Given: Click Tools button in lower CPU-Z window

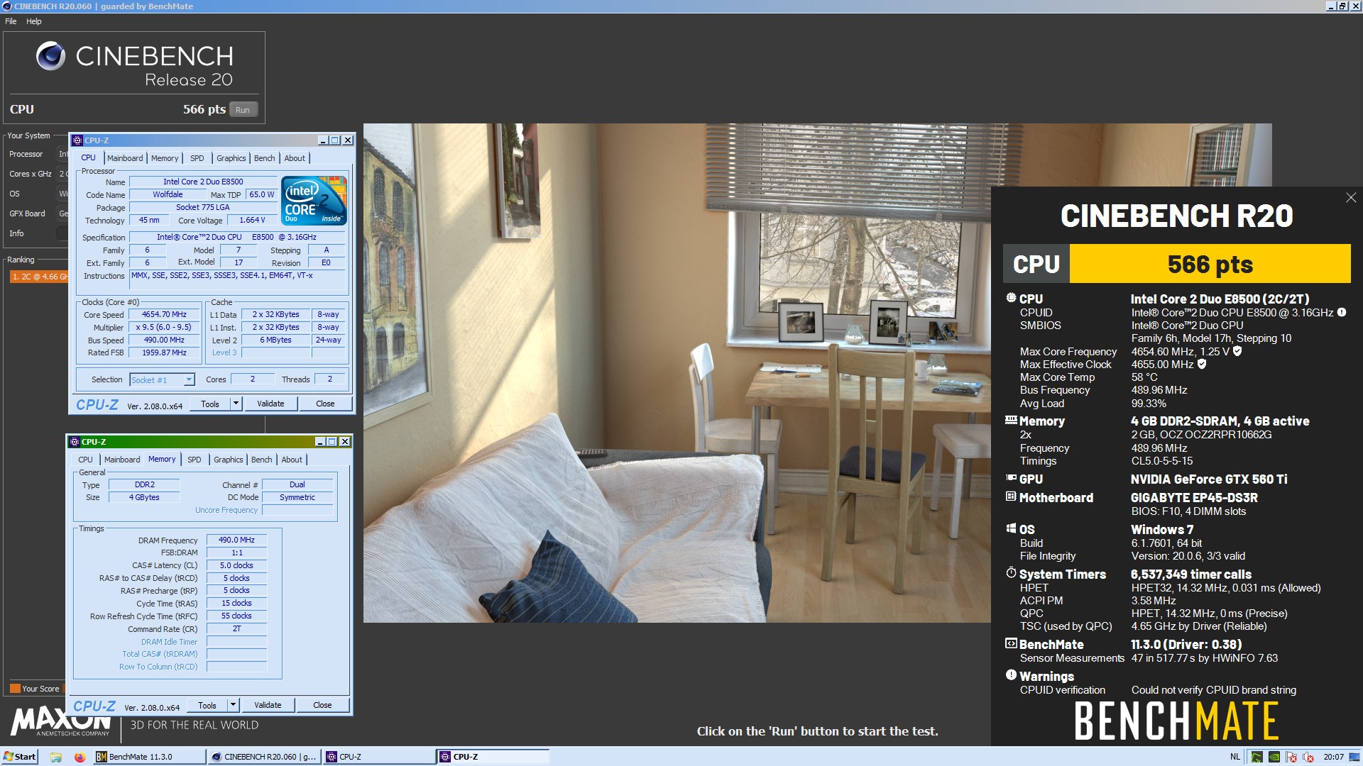Looking at the screenshot, I should (207, 705).
